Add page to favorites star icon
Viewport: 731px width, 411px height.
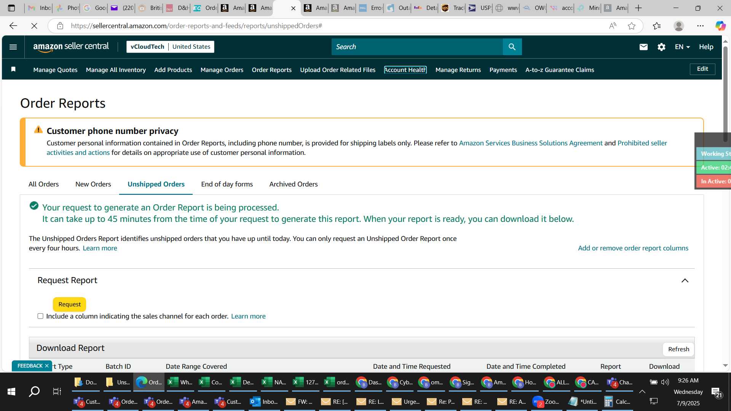tap(632, 26)
